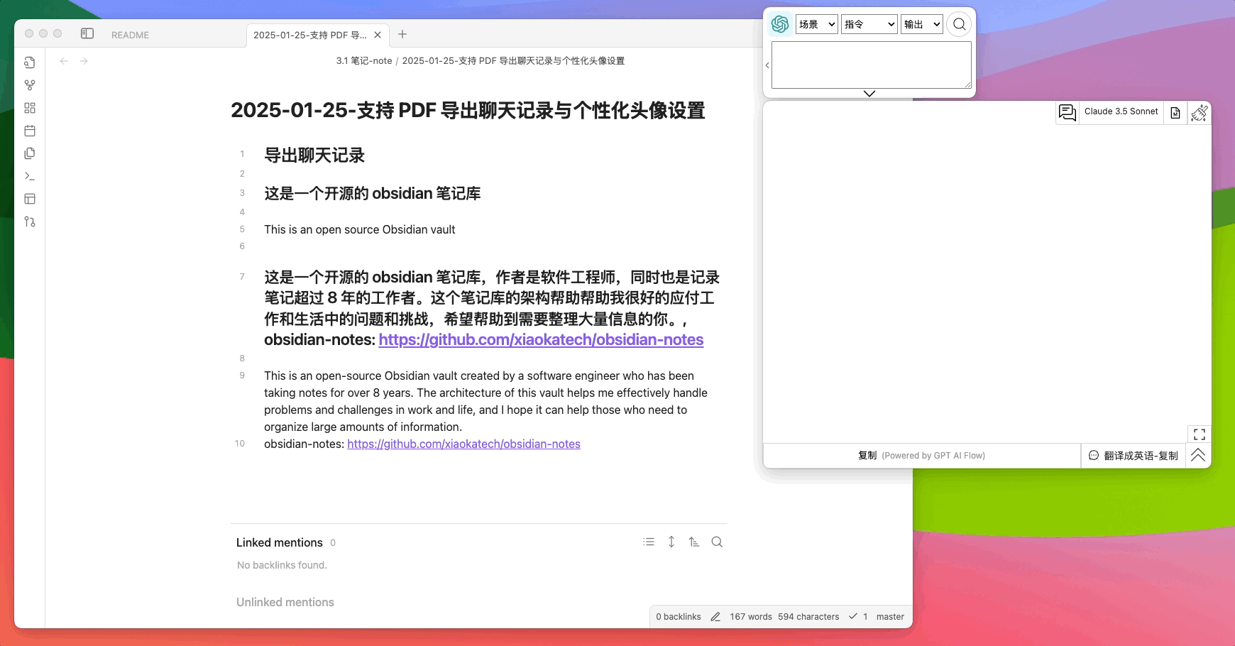This screenshot has height=646, width=1235.
Task: Click the 167 words status entry
Action: 751,617
